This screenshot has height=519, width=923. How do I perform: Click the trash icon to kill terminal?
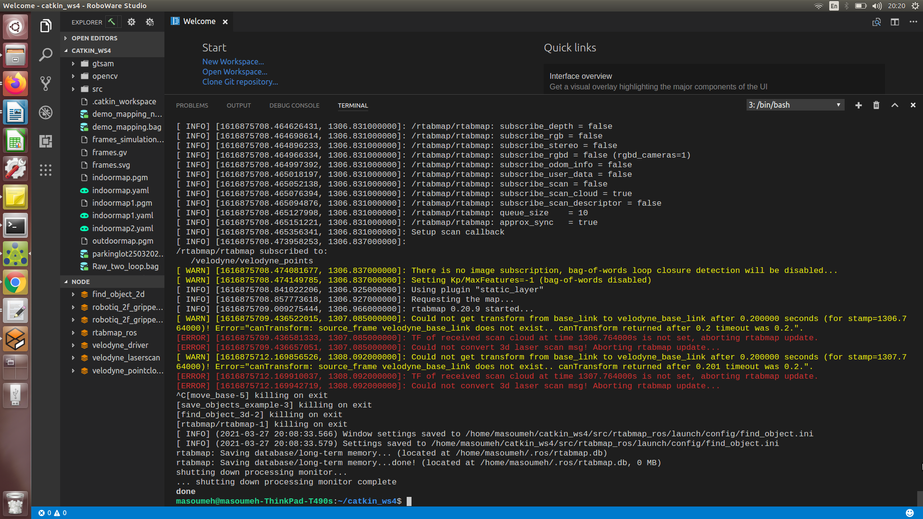click(876, 105)
